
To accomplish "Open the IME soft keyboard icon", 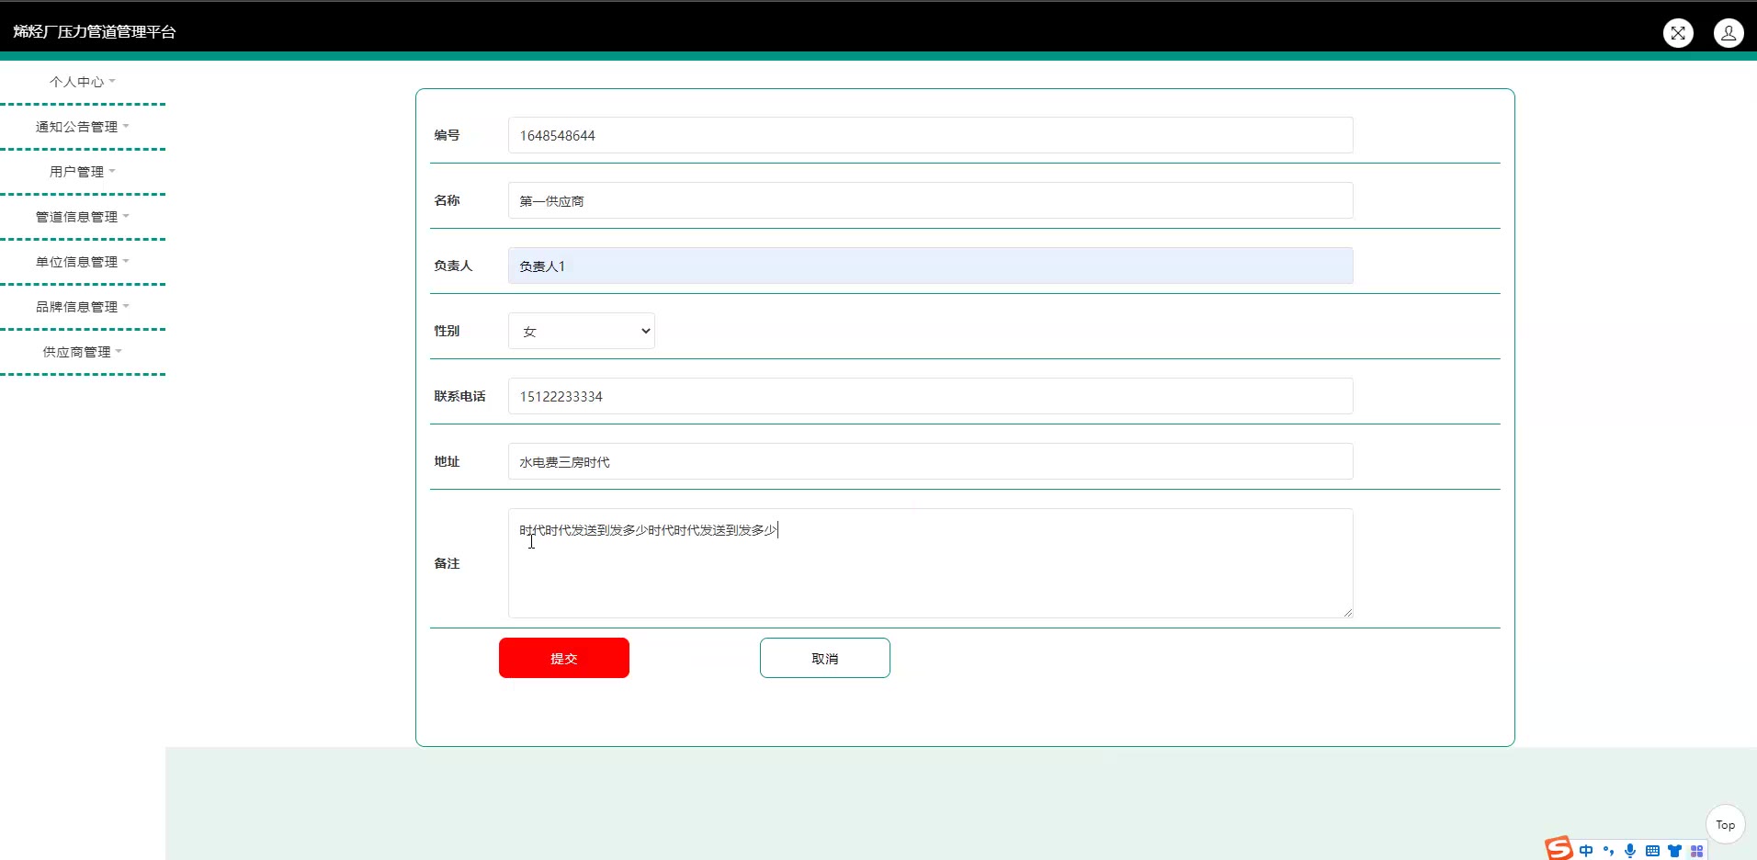I will [1652, 851].
